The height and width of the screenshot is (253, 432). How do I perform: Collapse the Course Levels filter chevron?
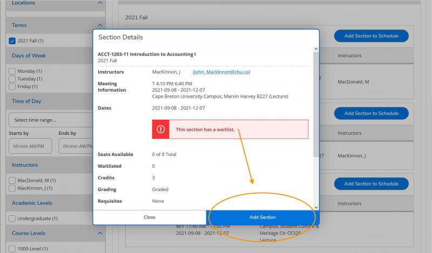(x=100, y=233)
